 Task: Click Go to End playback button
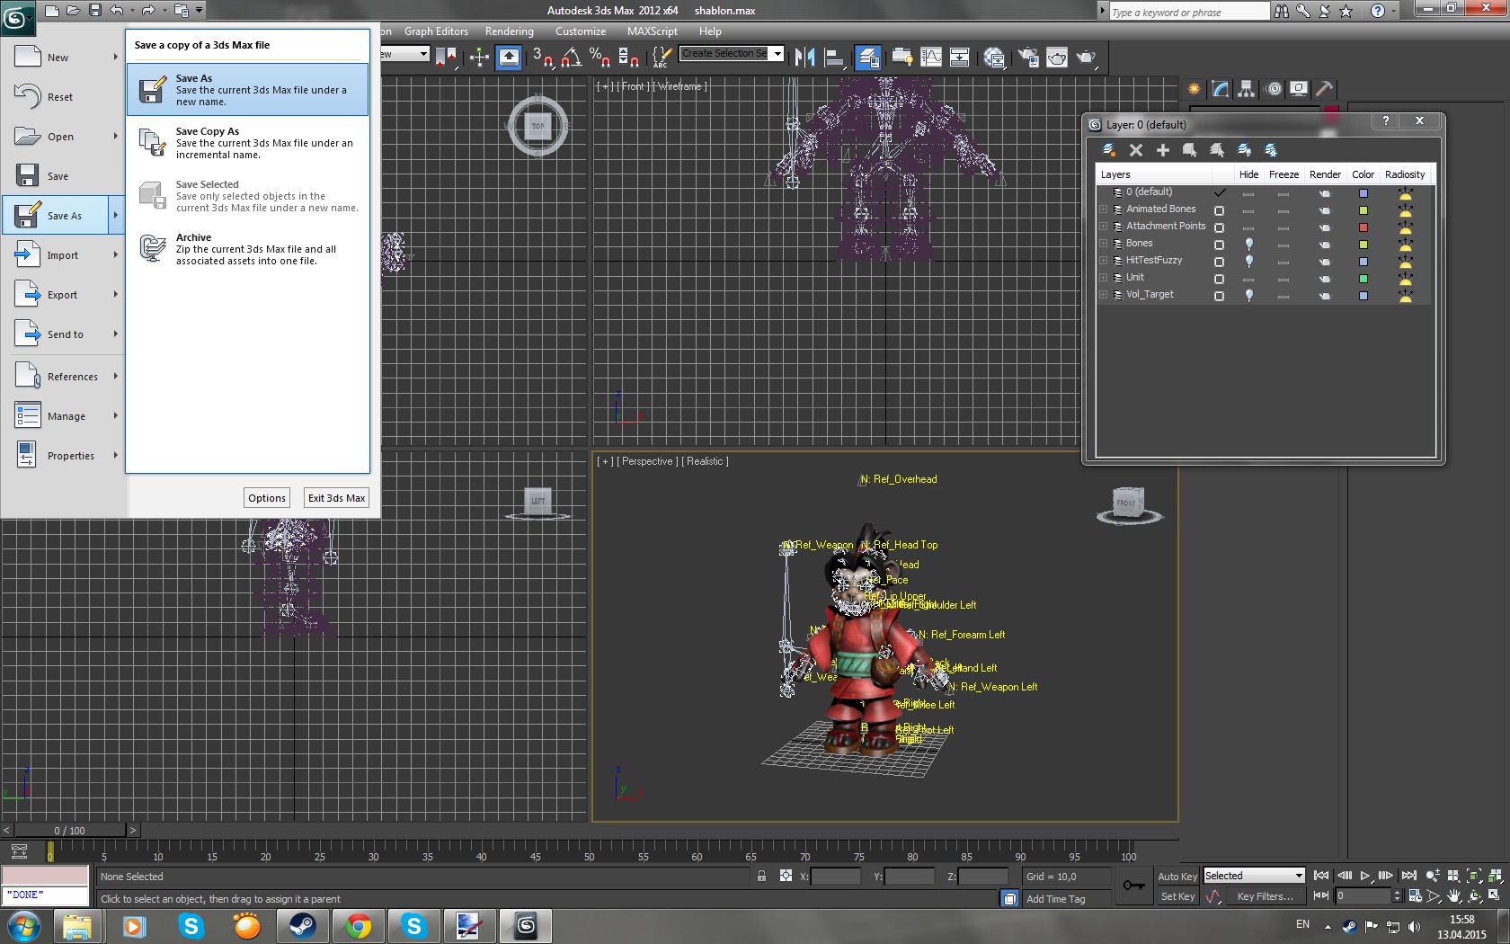pyautogui.click(x=1409, y=876)
